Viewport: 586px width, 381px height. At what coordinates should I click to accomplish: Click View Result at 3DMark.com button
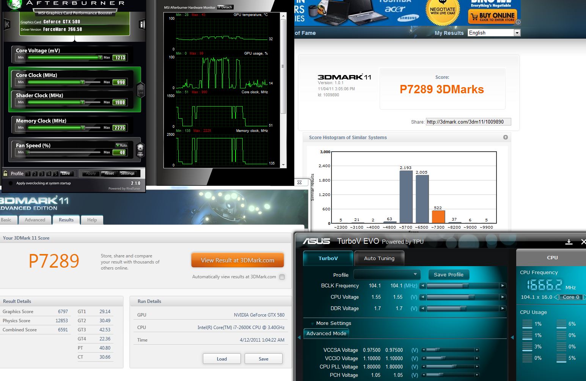[x=237, y=260]
